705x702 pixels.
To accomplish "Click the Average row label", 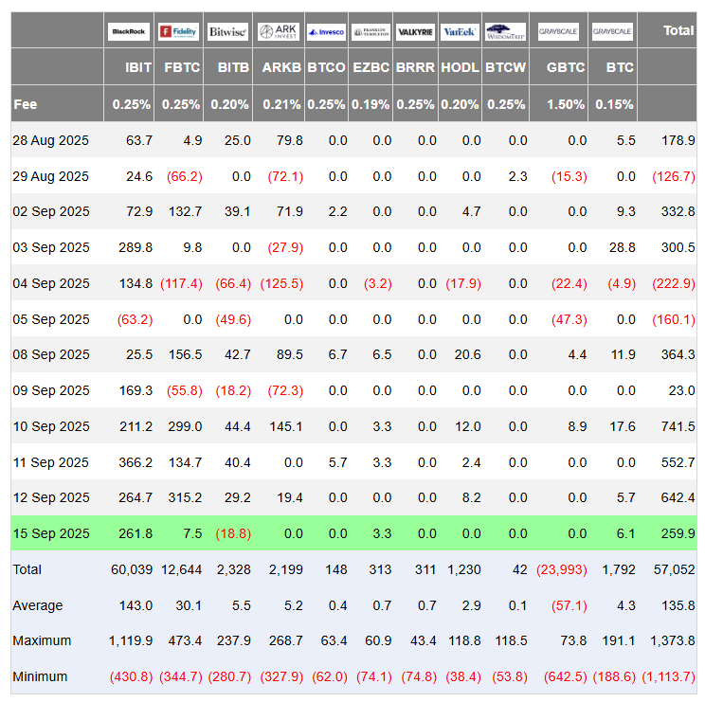I will click(x=38, y=605).
